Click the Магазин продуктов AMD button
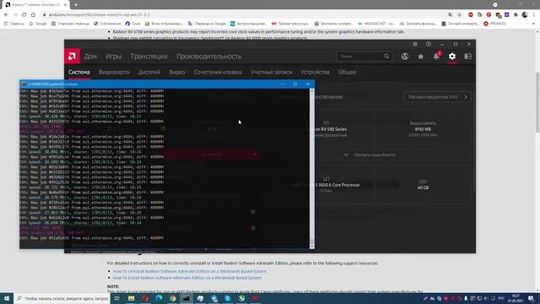The height and width of the screenshot is (304, 540). point(437,97)
